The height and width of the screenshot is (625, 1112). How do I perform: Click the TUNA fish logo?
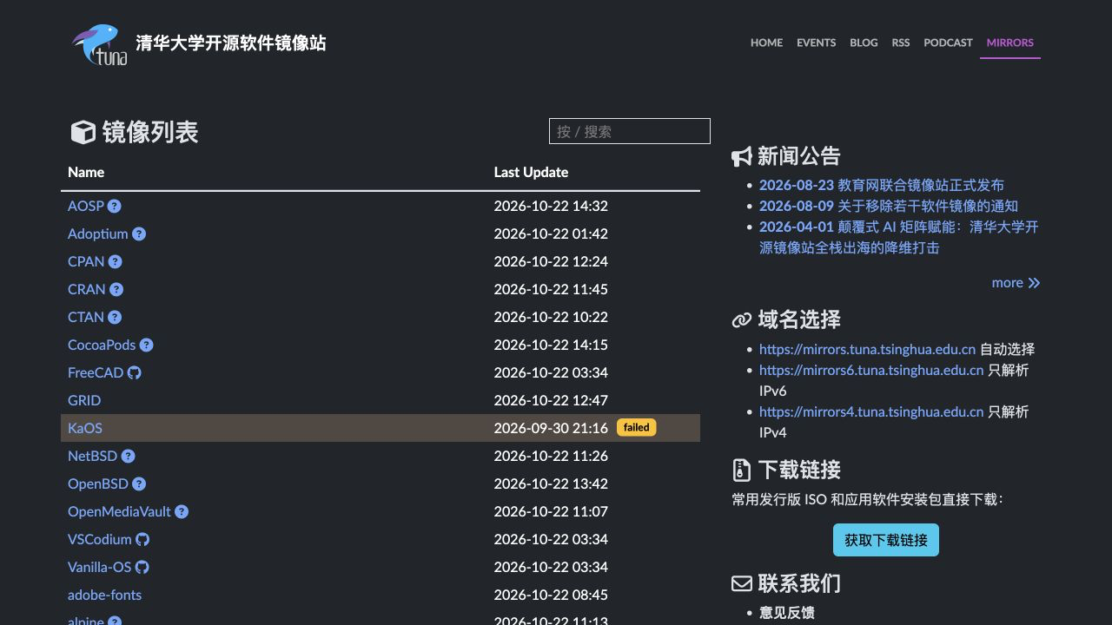coord(99,44)
